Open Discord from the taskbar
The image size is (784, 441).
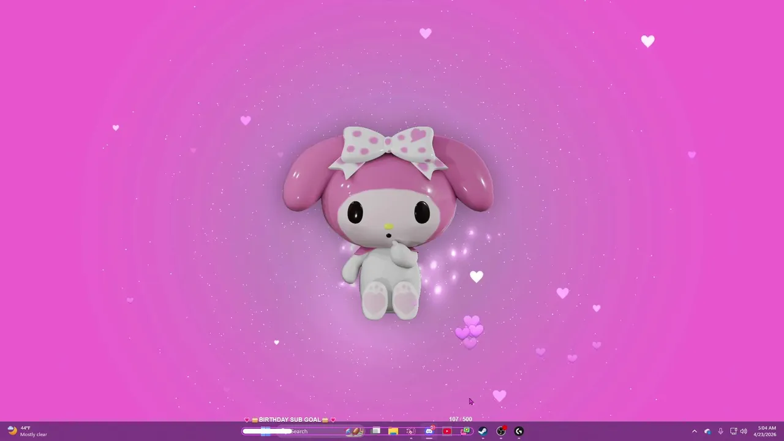(429, 431)
